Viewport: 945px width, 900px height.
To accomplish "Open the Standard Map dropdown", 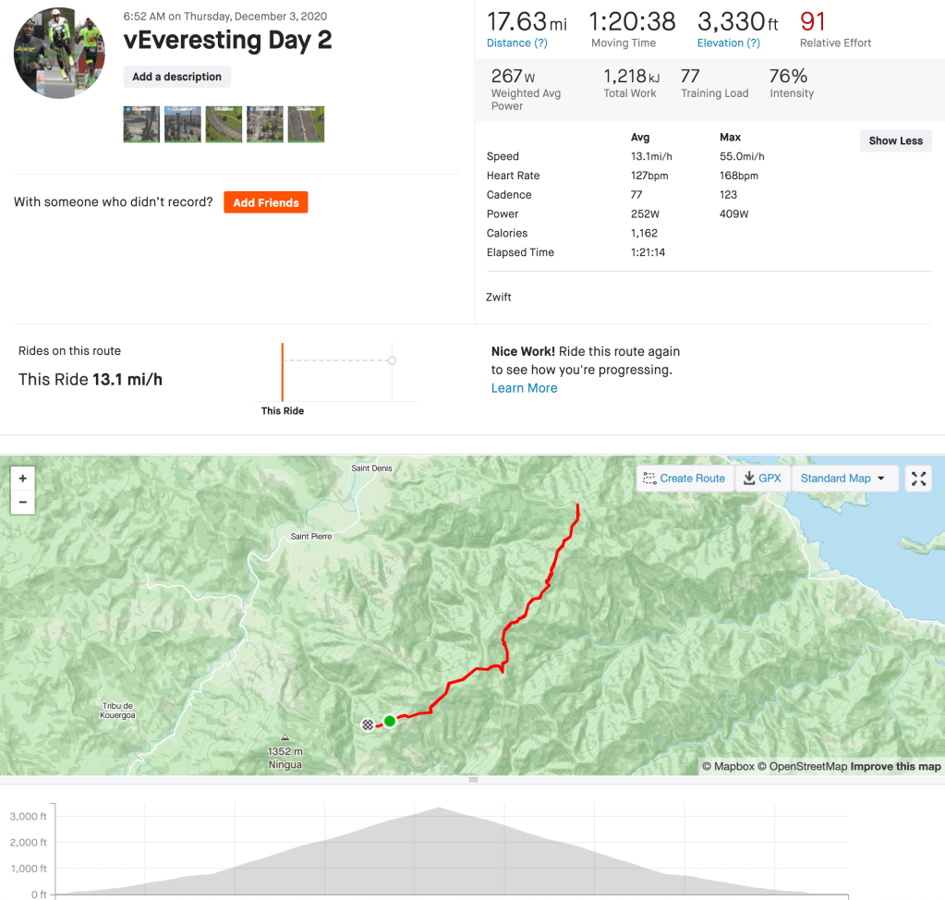I will coord(843,479).
